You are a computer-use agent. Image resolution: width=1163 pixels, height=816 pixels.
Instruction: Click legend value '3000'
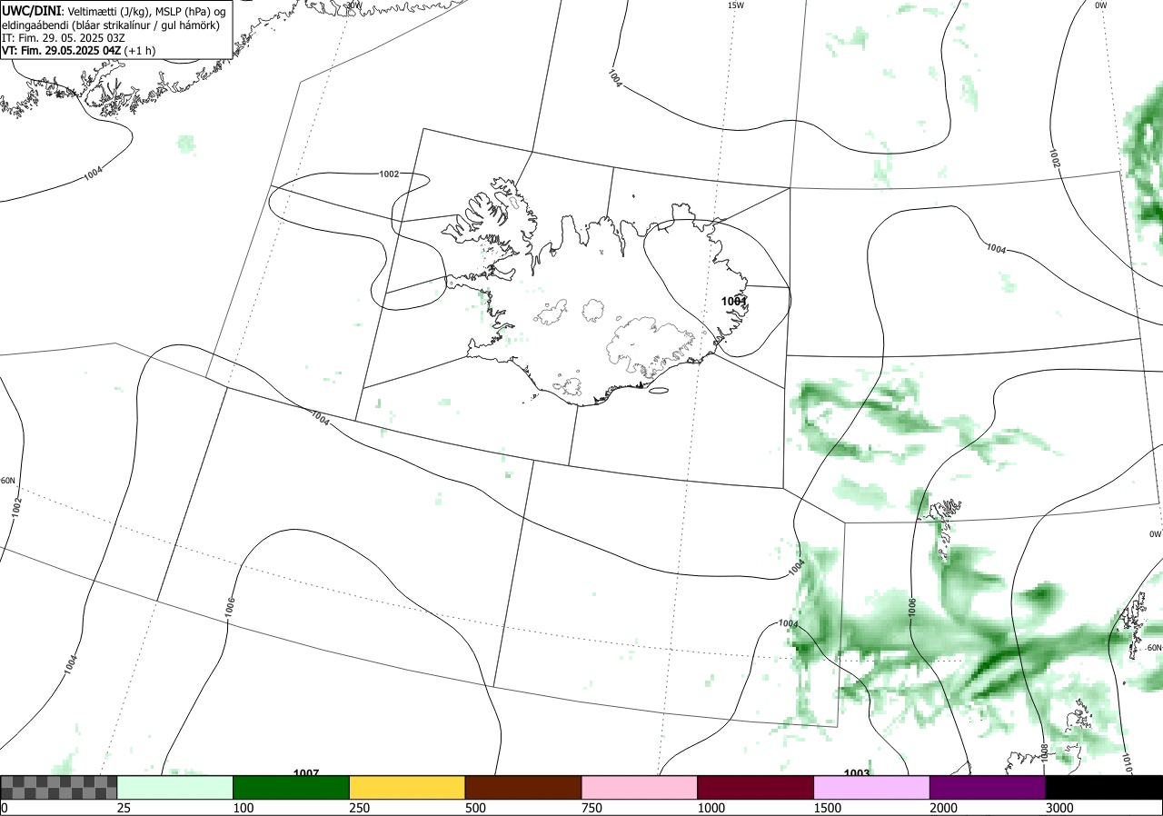coord(1059,808)
